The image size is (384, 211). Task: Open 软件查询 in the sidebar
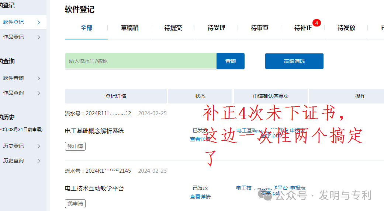14,78
